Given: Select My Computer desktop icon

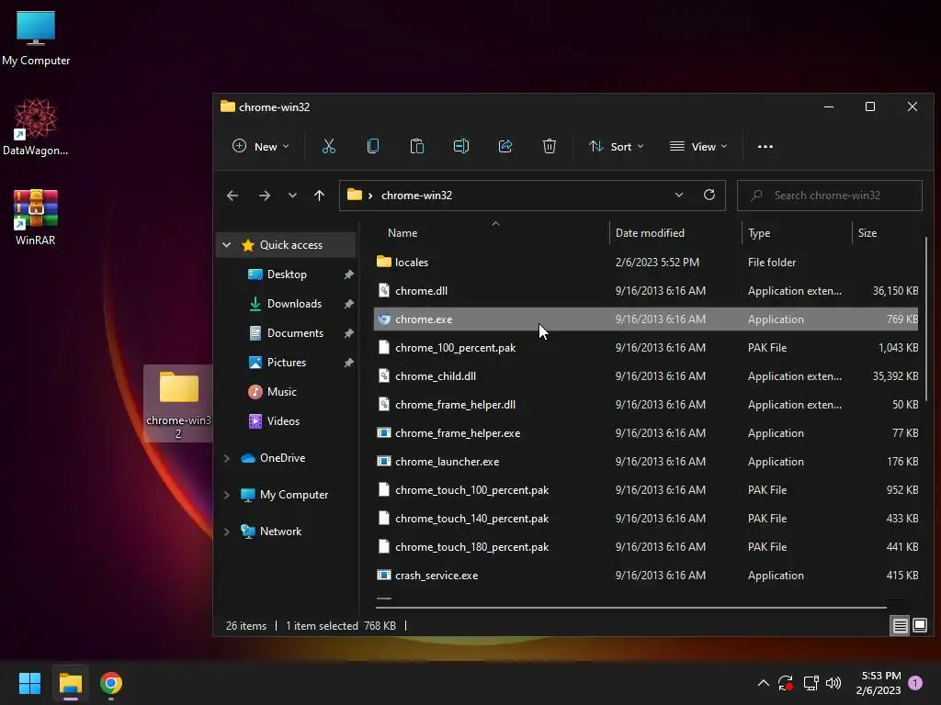Looking at the screenshot, I should coord(36,38).
